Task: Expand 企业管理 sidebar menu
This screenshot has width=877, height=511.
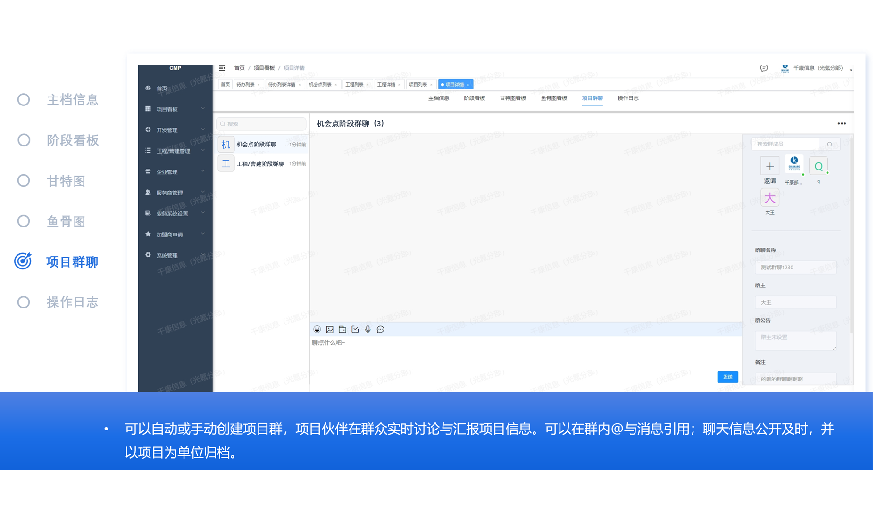Action: [x=176, y=172]
